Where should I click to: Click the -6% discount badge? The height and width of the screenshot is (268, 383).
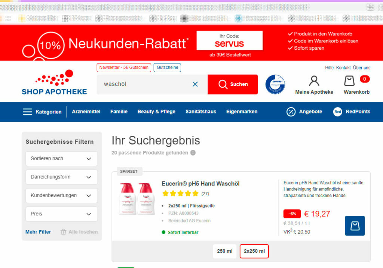click(x=292, y=214)
